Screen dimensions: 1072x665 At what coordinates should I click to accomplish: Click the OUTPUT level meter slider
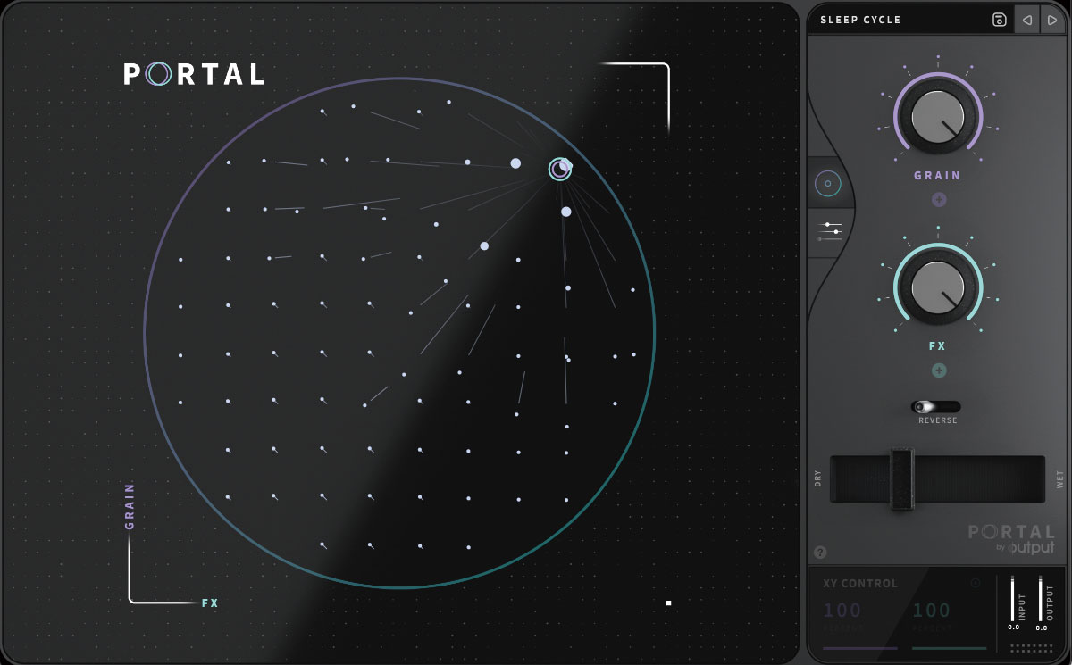pyautogui.click(x=1041, y=599)
